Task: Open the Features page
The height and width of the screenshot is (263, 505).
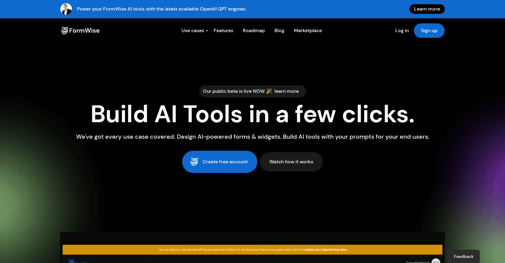Action: 223,31
